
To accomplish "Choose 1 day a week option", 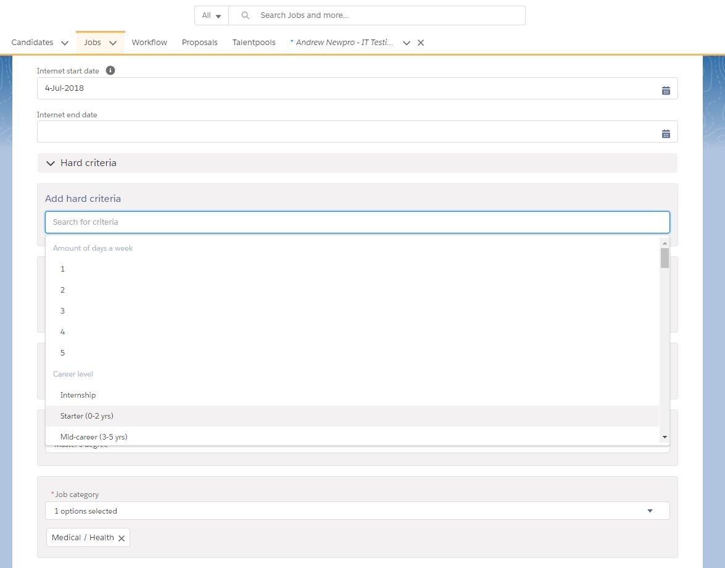I will [352, 269].
